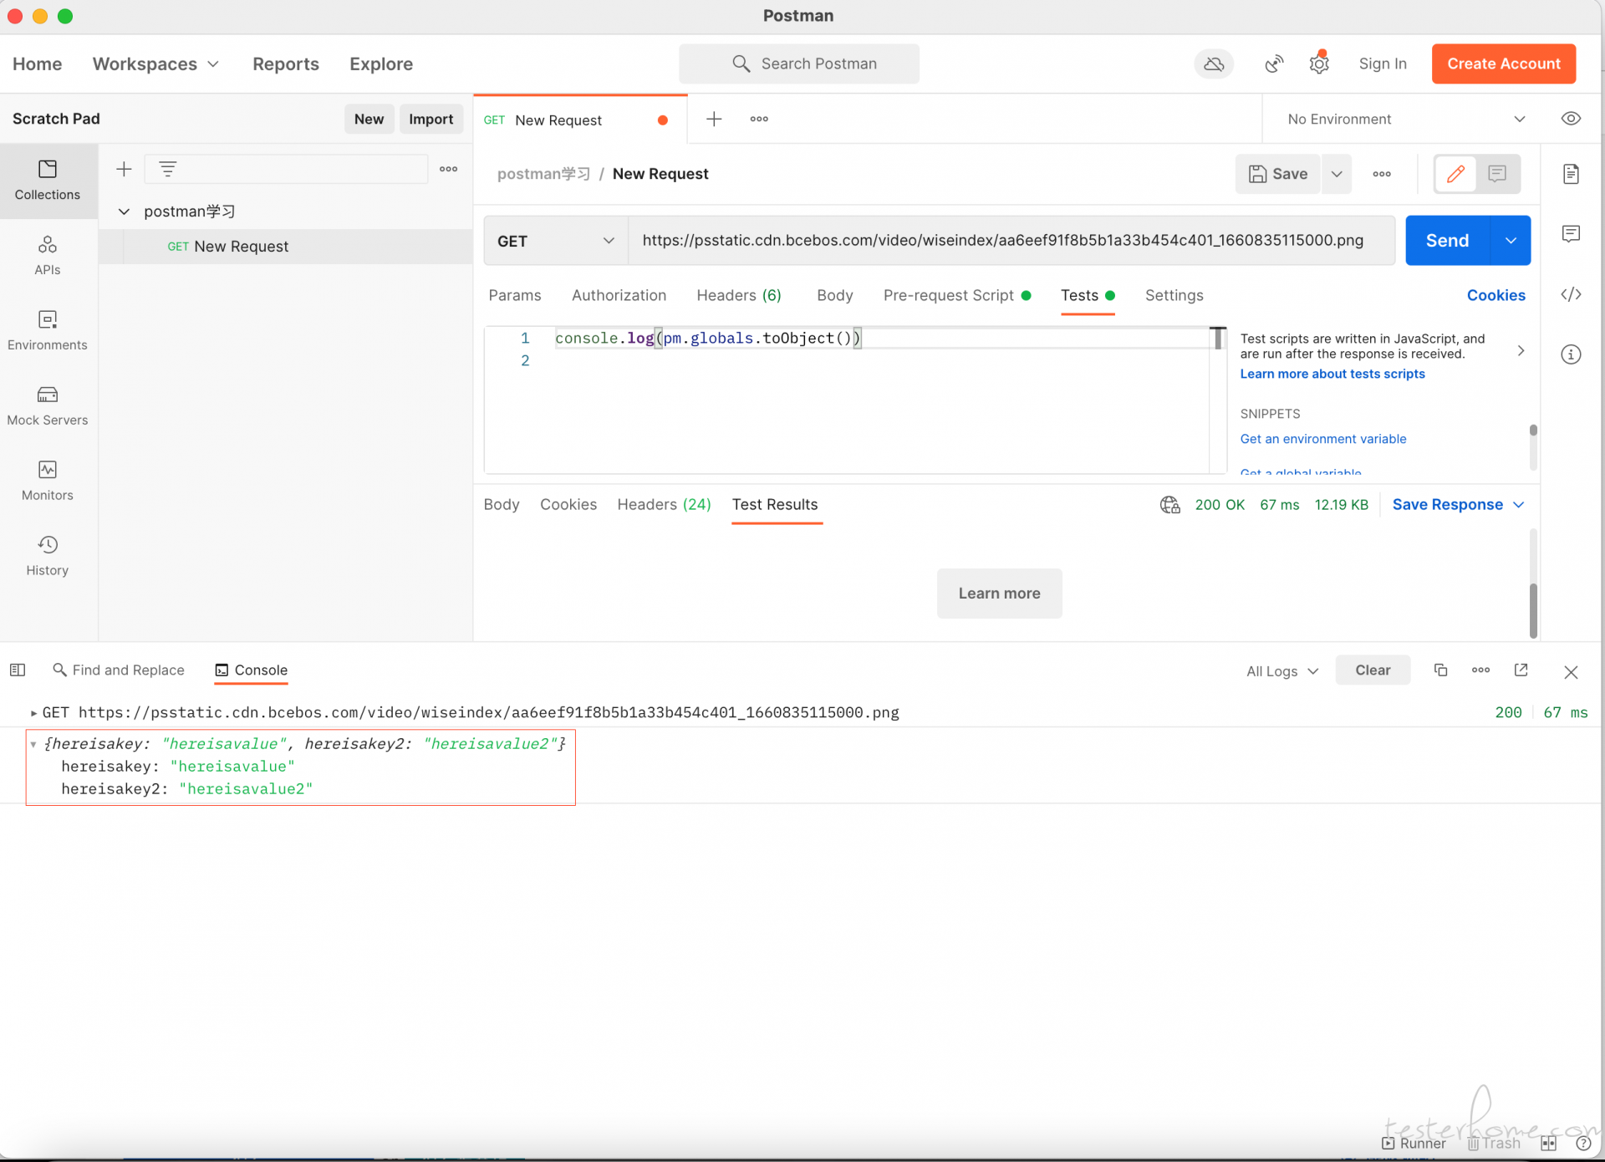Open console more options menu
Screen dimensions: 1605x1162
(1480, 670)
